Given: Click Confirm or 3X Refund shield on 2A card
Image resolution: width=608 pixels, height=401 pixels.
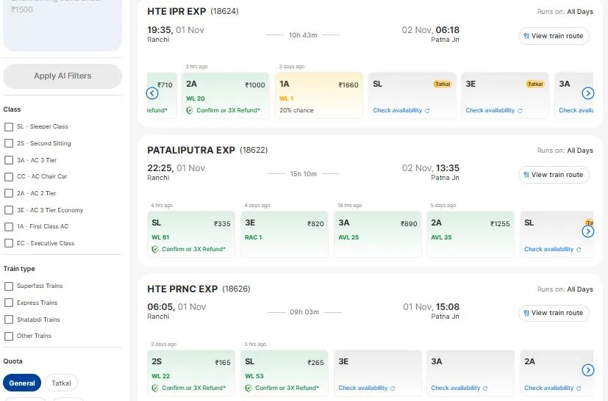Looking at the screenshot, I should coord(190,111).
